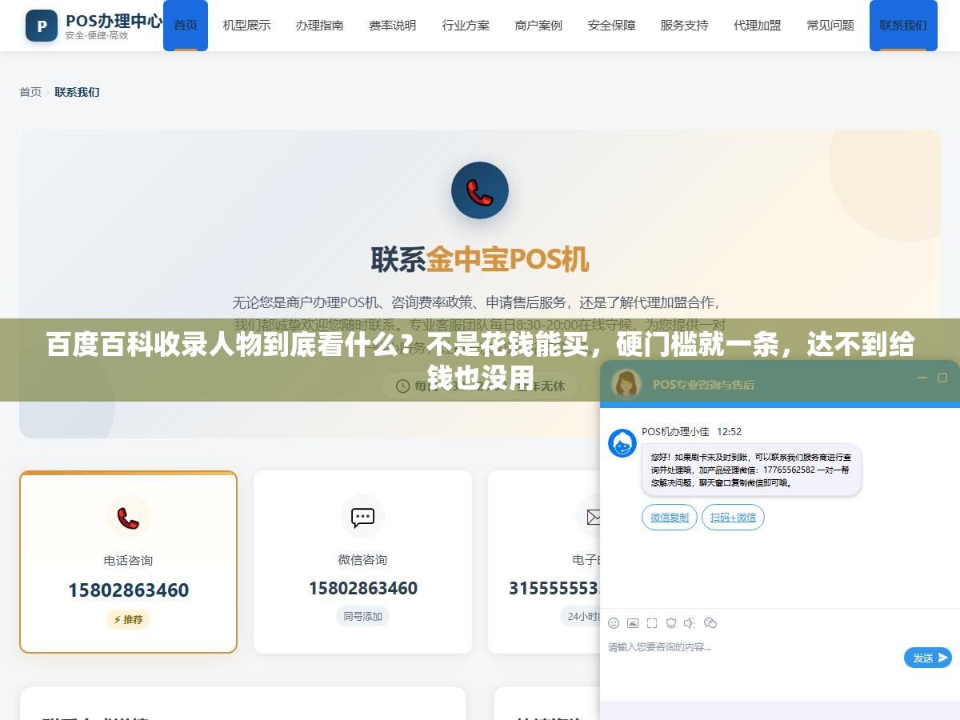The height and width of the screenshot is (720, 960).
Task: Click the image upload icon in chat
Action: coord(633,623)
